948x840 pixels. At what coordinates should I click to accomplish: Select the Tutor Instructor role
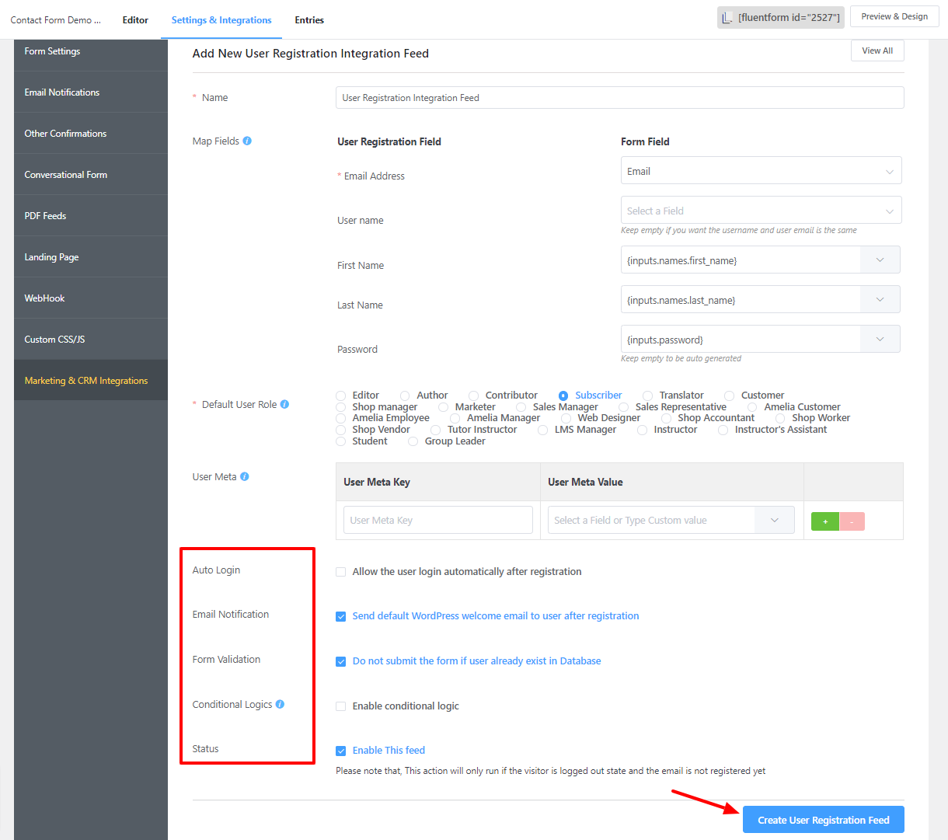pos(435,430)
